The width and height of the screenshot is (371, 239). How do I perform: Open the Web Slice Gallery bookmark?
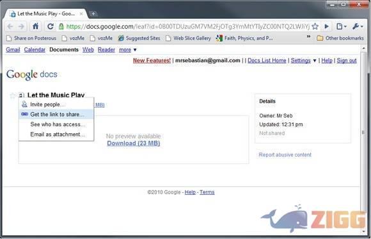point(188,38)
